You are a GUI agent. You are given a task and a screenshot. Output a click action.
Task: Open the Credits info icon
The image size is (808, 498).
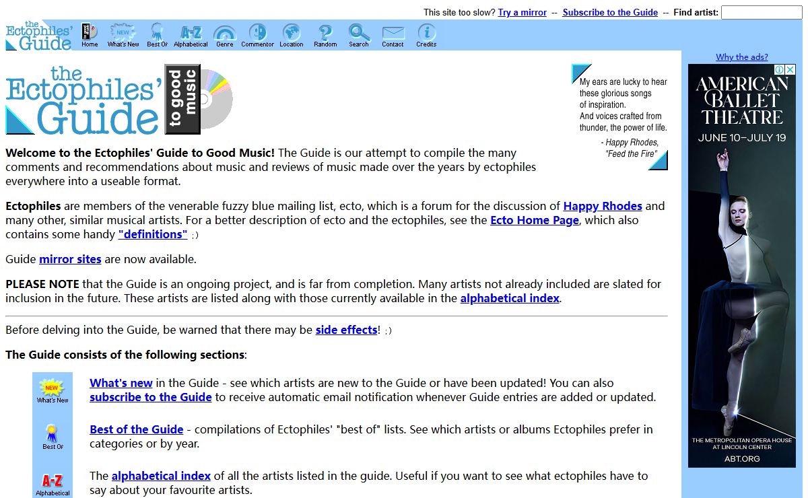click(426, 36)
